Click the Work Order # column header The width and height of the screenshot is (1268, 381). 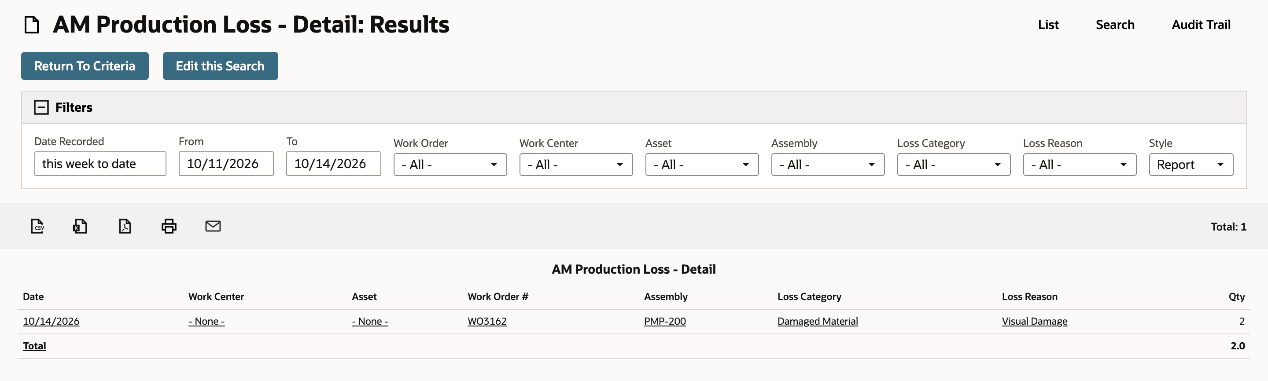pyautogui.click(x=498, y=297)
